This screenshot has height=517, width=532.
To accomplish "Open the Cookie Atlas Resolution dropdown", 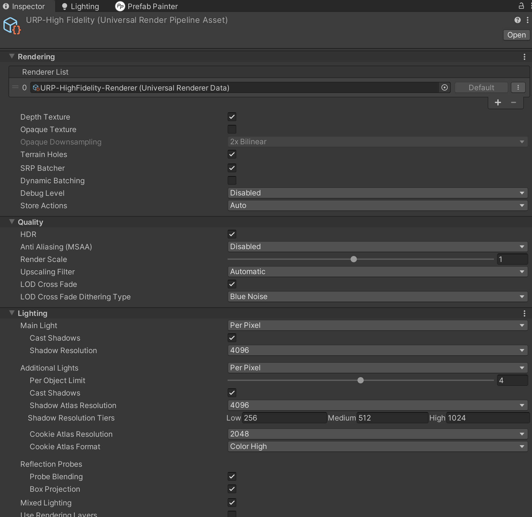I will tap(378, 434).
